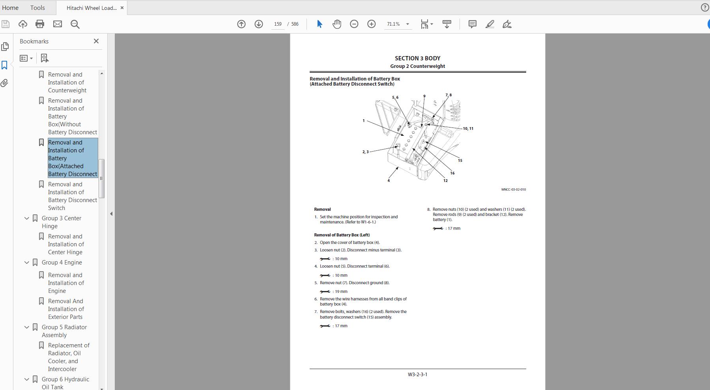Email the document
This screenshot has height=390, width=710.
pyautogui.click(x=58, y=24)
